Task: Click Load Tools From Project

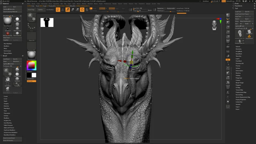Action: pos(244,14)
